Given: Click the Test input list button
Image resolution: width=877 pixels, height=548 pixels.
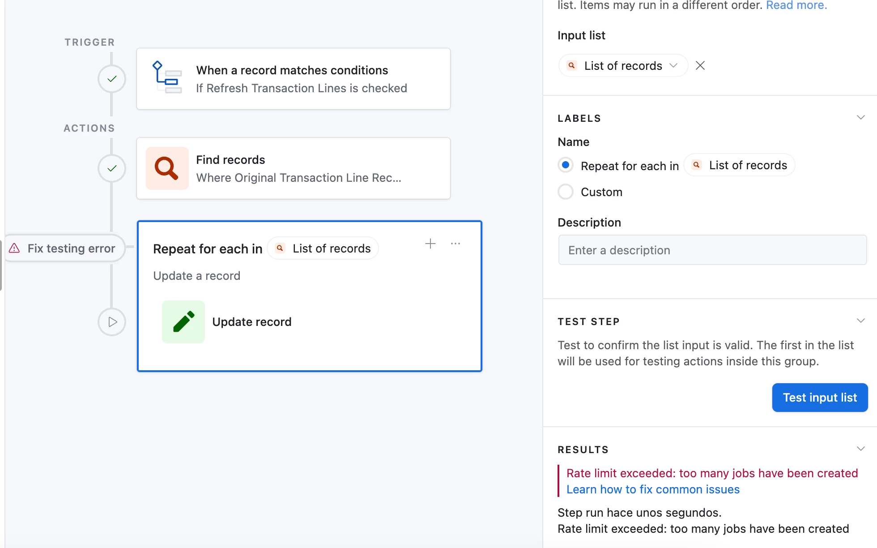Looking at the screenshot, I should [x=820, y=398].
